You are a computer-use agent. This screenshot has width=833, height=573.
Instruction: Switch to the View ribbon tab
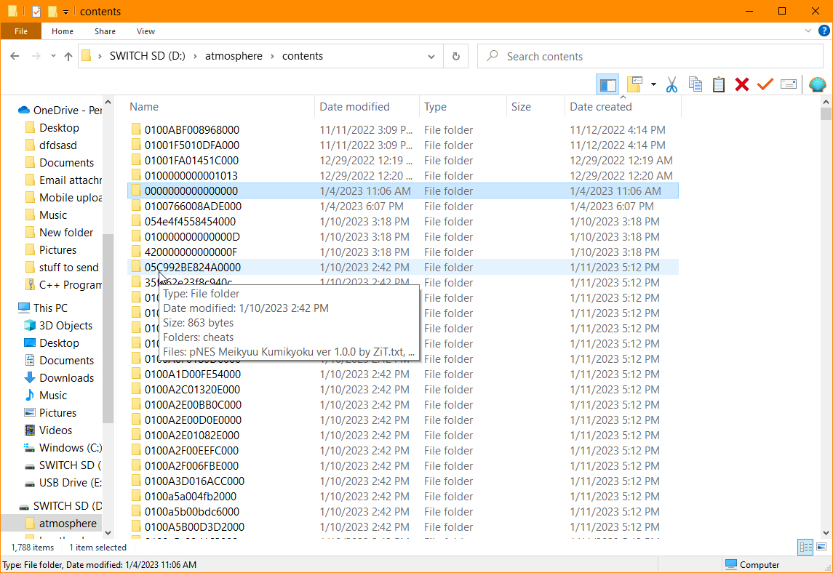146,31
